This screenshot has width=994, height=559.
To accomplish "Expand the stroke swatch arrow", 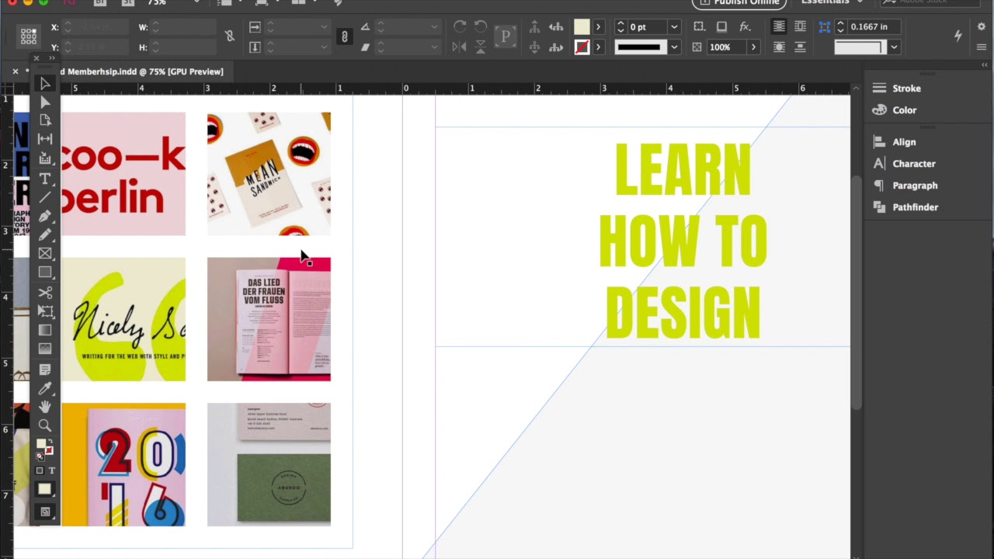I will [x=598, y=47].
